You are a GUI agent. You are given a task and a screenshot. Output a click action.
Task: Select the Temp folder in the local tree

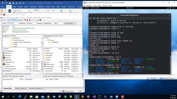pyautogui.click(x=15, y=44)
